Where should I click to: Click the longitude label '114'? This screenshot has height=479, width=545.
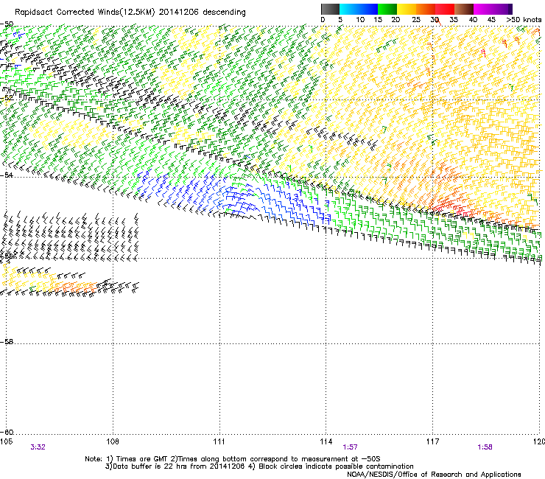point(326,441)
